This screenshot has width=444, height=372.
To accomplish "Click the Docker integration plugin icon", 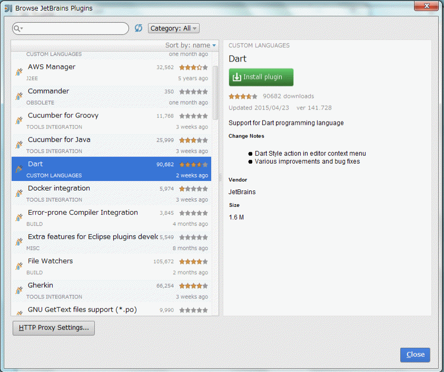I will [19, 193].
